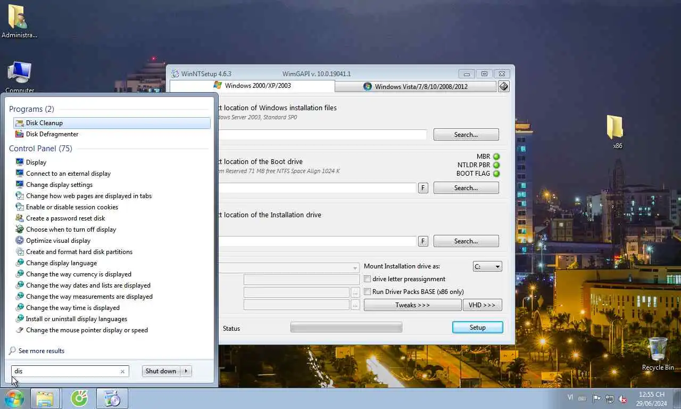Click the Programs (2) group header

pyautogui.click(x=31, y=109)
